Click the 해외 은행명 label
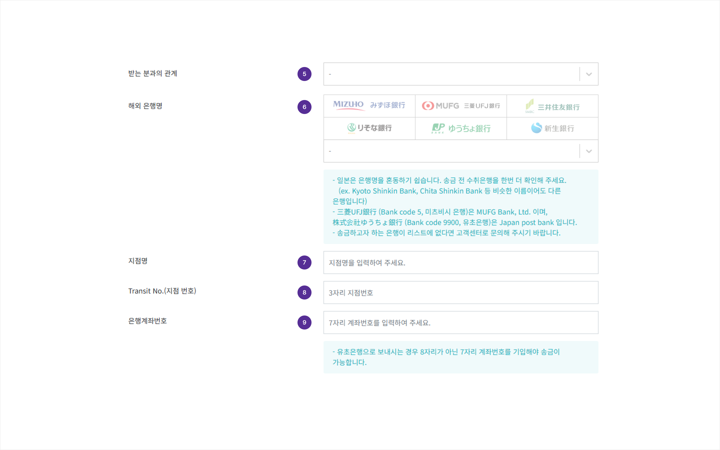Image resolution: width=720 pixels, height=450 pixels. (x=145, y=106)
